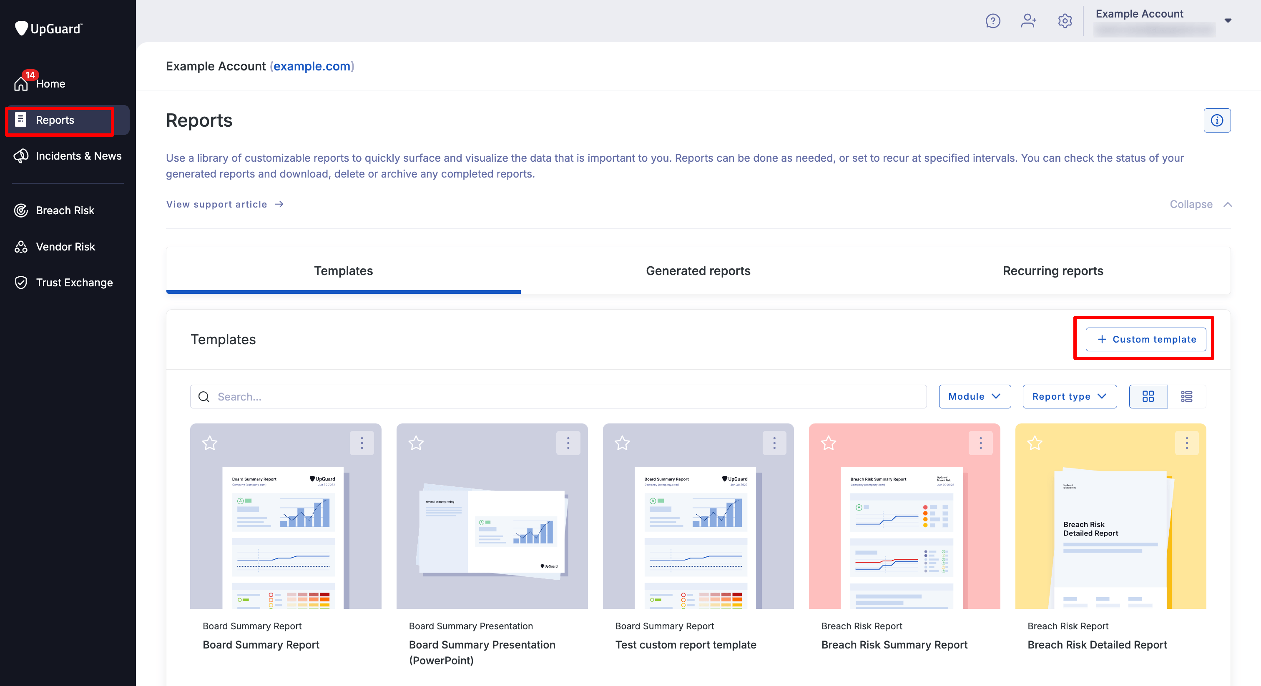This screenshot has height=686, width=1261.
Task: Switch to the Generated reports tab
Action: point(698,270)
